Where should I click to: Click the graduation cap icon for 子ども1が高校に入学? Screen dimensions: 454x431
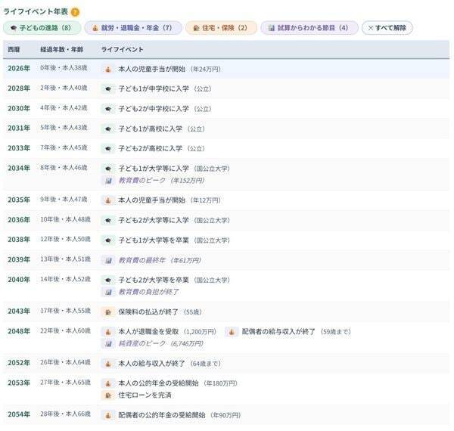[x=108, y=129]
